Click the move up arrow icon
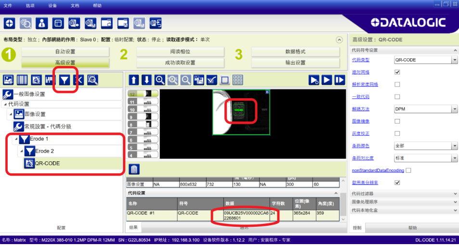 click(x=133, y=80)
